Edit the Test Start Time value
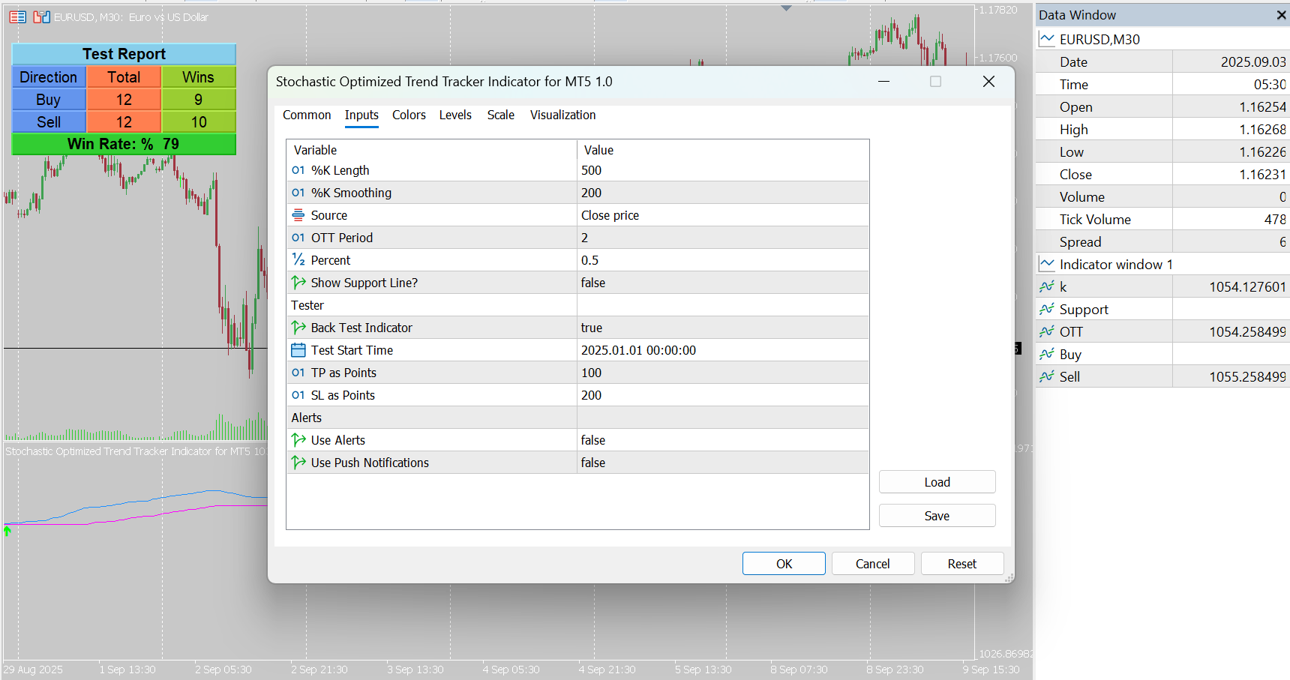Viewport: 1290px width, 680px height. 723,350
